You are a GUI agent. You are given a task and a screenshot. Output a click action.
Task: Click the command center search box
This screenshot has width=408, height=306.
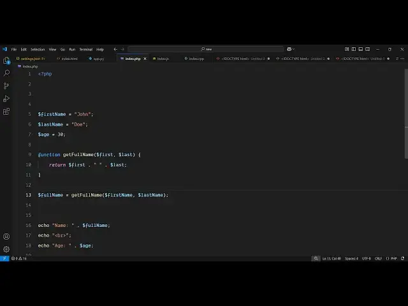click(205, 49)
